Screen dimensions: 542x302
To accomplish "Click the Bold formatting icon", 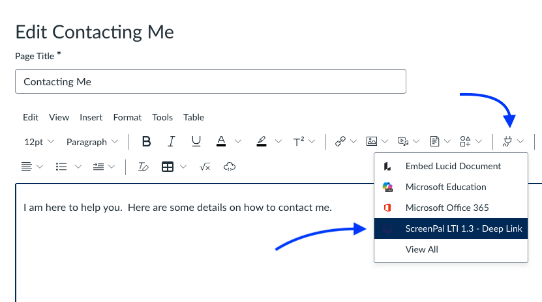I will pos(146,141).
